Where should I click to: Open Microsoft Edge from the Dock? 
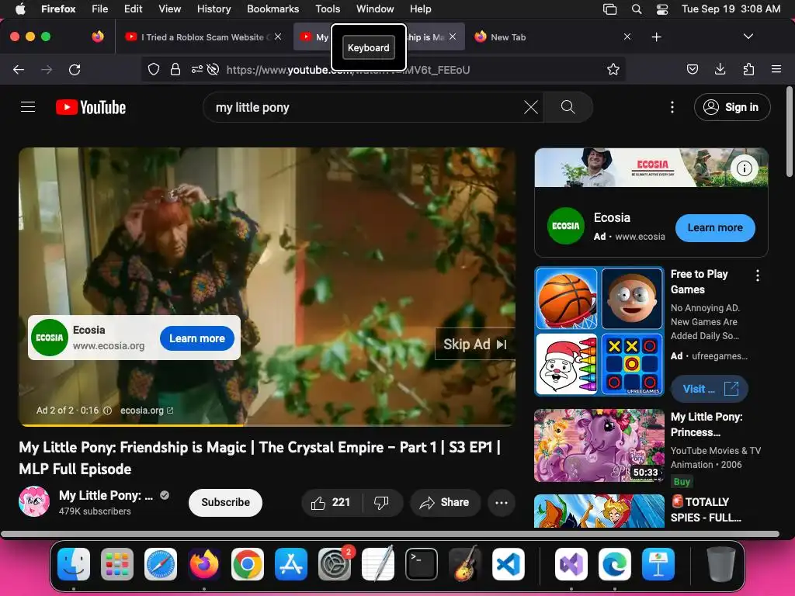point(615,563)
